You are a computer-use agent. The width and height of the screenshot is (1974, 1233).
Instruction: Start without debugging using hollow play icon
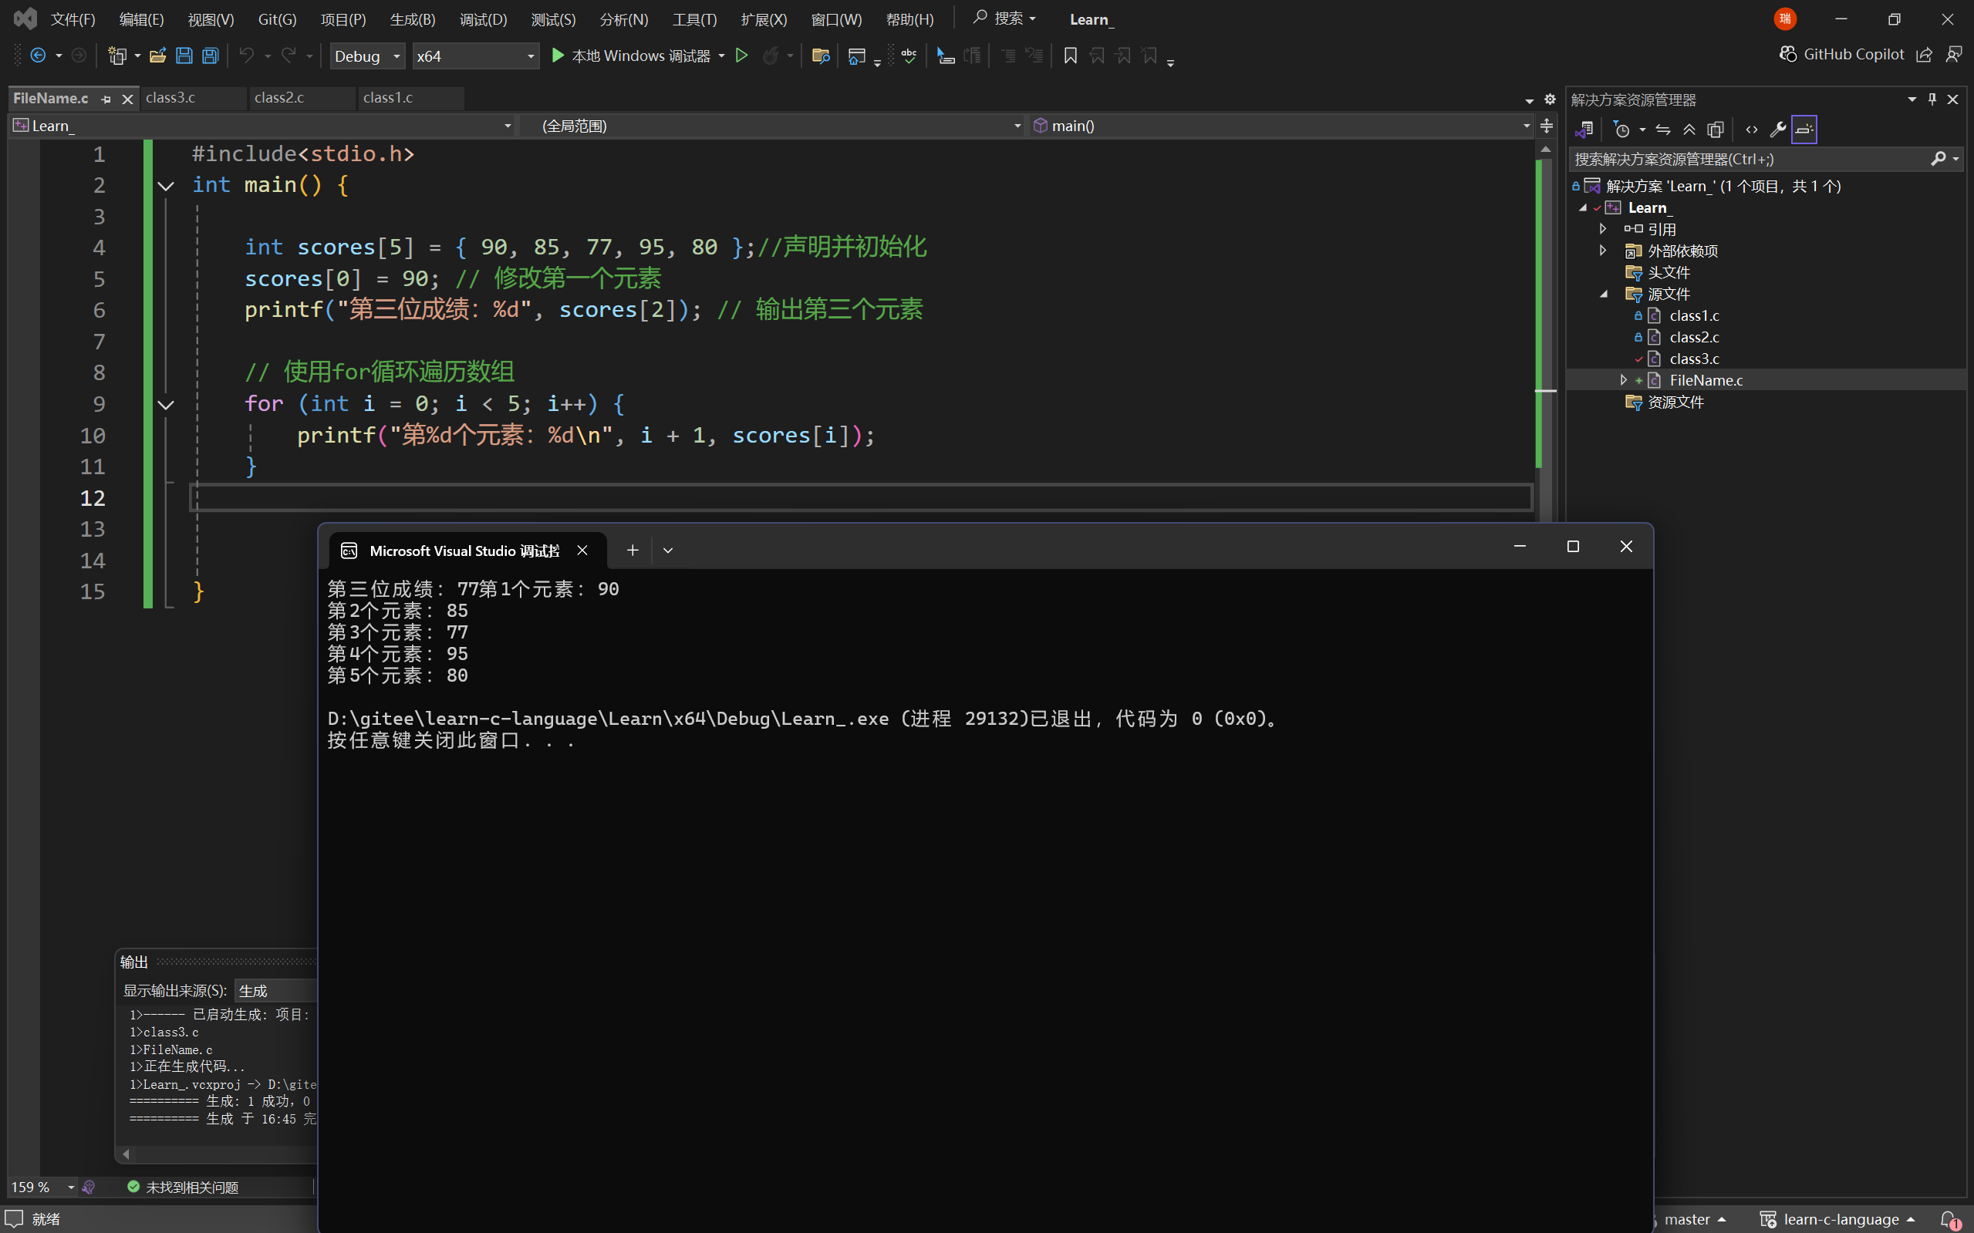741,56
